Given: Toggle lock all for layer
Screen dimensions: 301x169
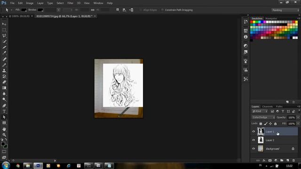Looking at the screenshot, I should coord(275,123).
